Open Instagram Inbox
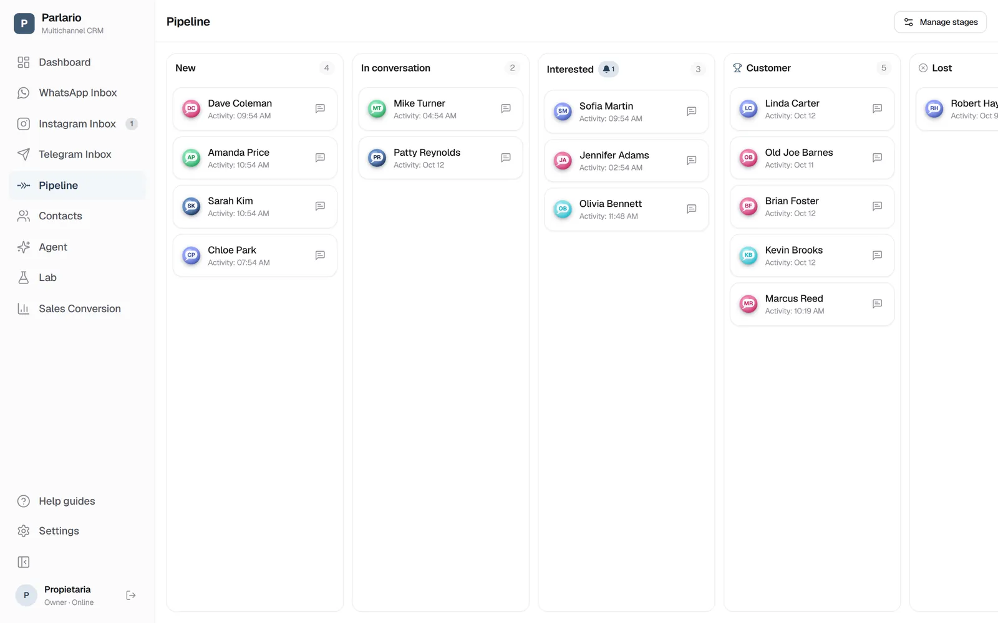This screenshot has height=623, width=998. (x=77, y=124)
